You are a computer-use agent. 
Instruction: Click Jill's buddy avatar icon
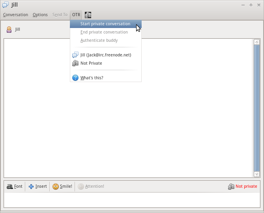(x=9, y=30)
